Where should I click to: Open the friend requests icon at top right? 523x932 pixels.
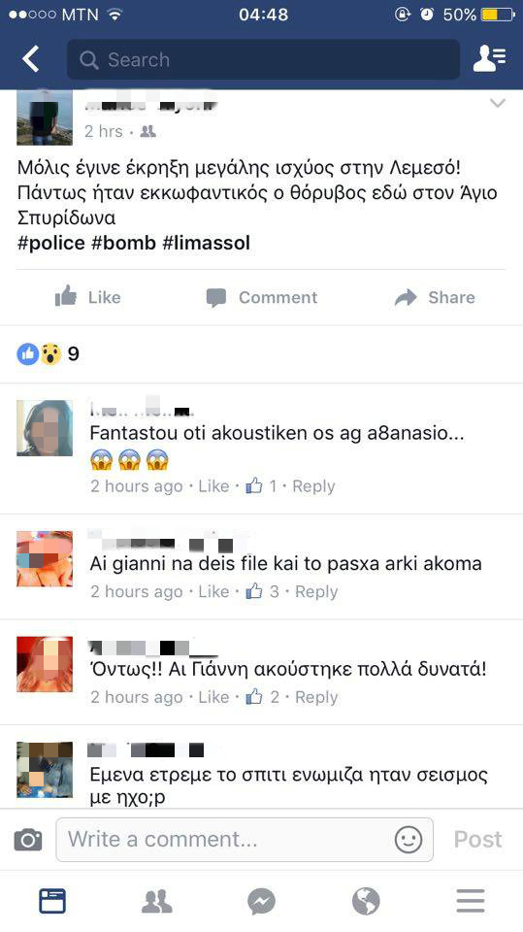(488, 59)
